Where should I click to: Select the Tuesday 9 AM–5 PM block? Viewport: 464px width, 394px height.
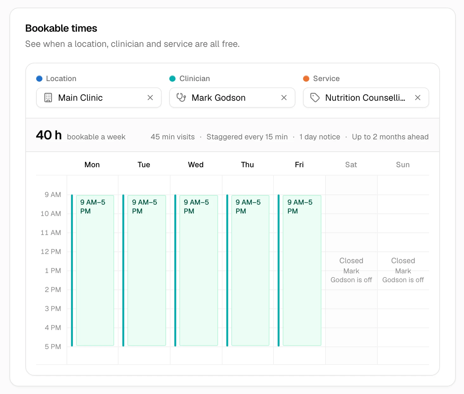147,270
